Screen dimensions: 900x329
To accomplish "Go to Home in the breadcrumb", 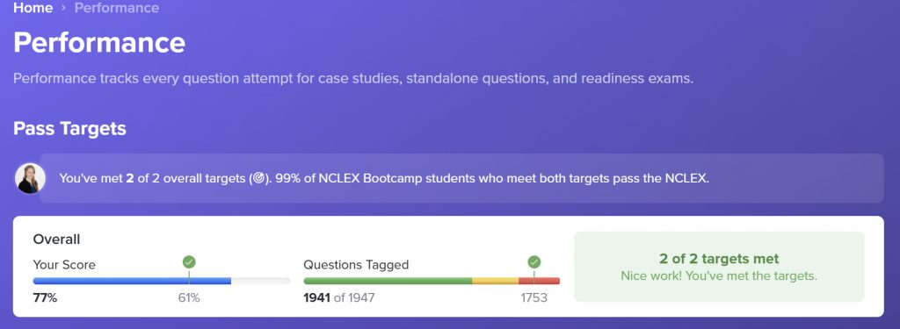I will coord(33,8).
